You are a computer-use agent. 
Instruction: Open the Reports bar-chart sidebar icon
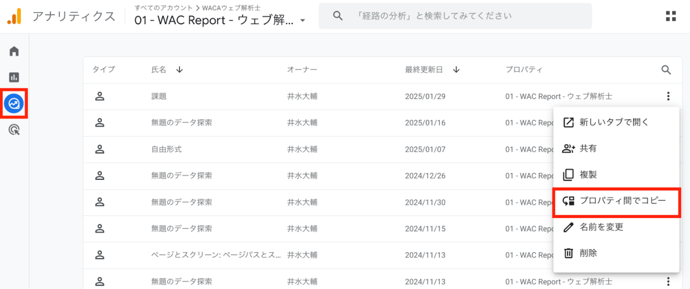[x=14, y=77]
